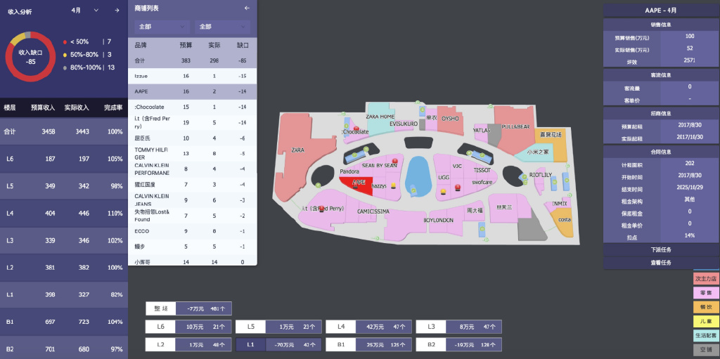Click the red alarm icon on :Chocoolate shop
This screenshot has width=720, height=359.
[x=355, y=129]
